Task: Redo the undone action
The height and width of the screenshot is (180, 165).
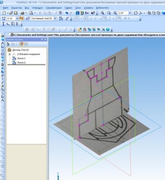Action: pos(71,13)
